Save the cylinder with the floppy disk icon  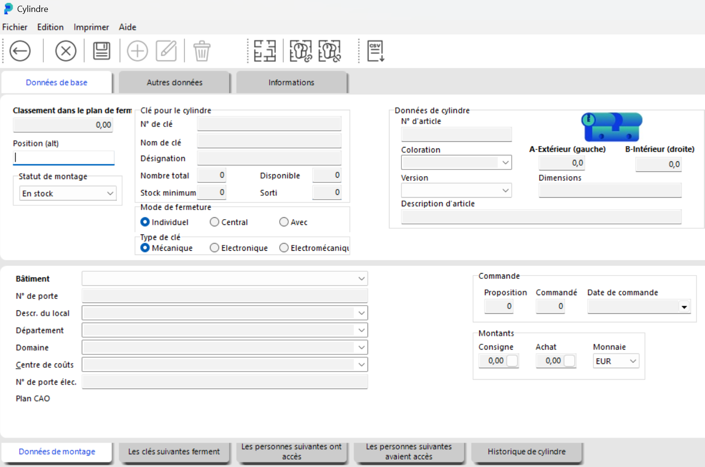[x=101, y=51]
